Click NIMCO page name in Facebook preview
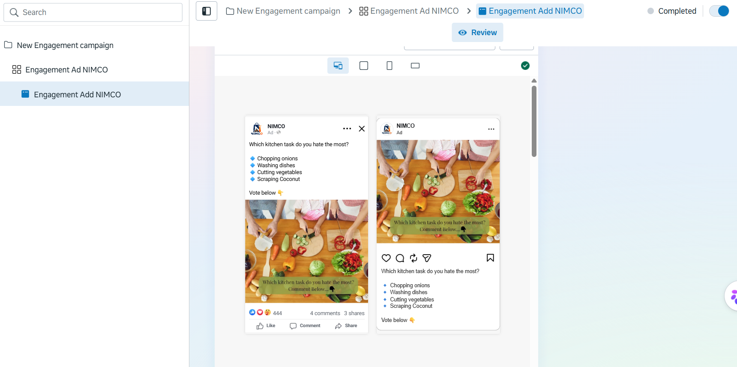 276,126
